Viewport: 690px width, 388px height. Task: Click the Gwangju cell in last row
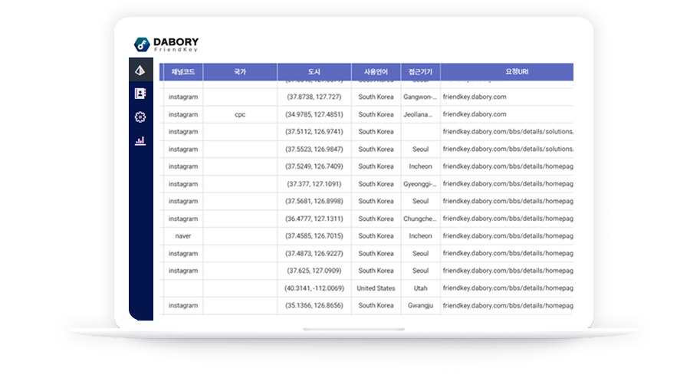coord(420,305)
